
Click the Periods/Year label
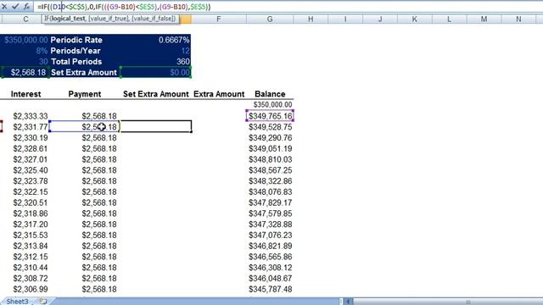[76, 51]
